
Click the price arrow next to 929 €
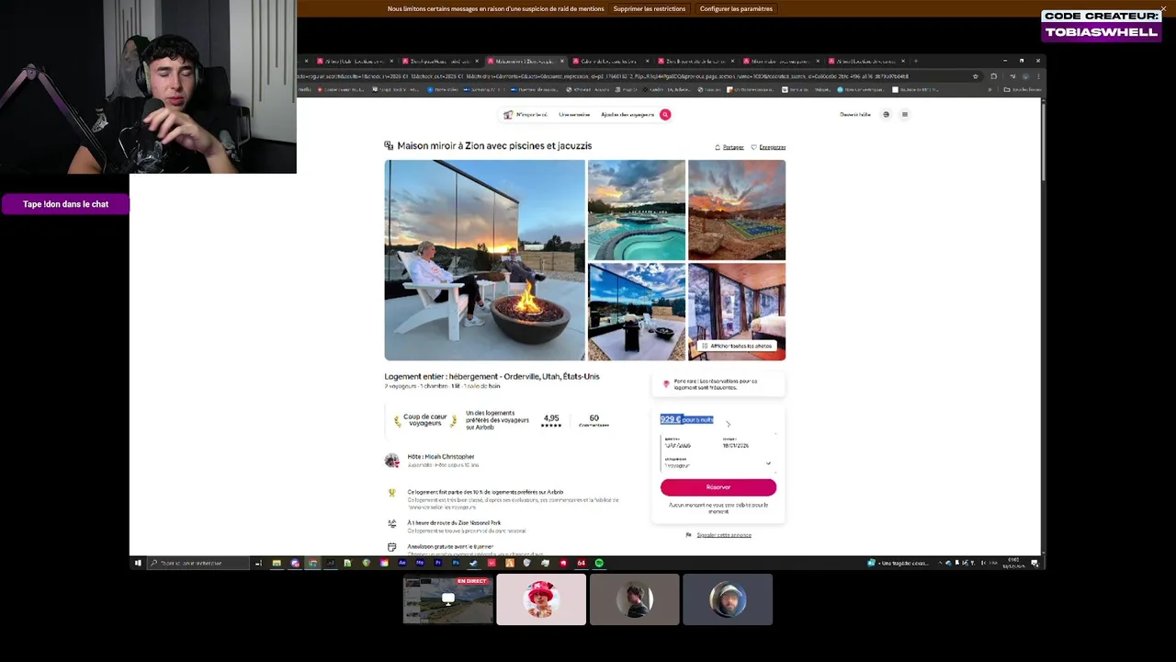click(728, 424)
